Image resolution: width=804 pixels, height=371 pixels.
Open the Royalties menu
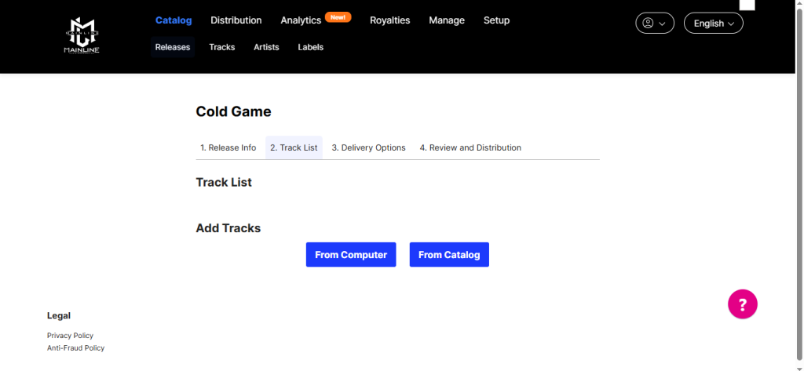[x=389, y=20]
